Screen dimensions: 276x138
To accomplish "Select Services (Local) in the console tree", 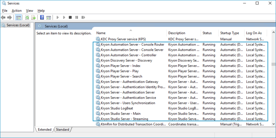I will click(x=18, y=25).
